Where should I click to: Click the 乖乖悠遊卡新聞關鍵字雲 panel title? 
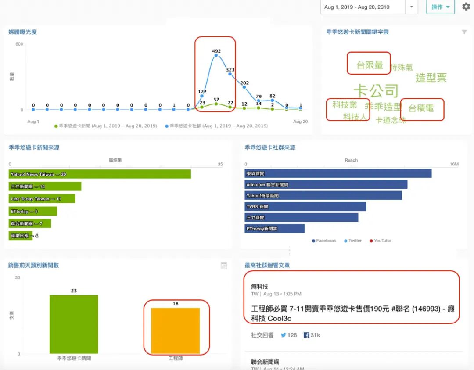coord(357,32)
